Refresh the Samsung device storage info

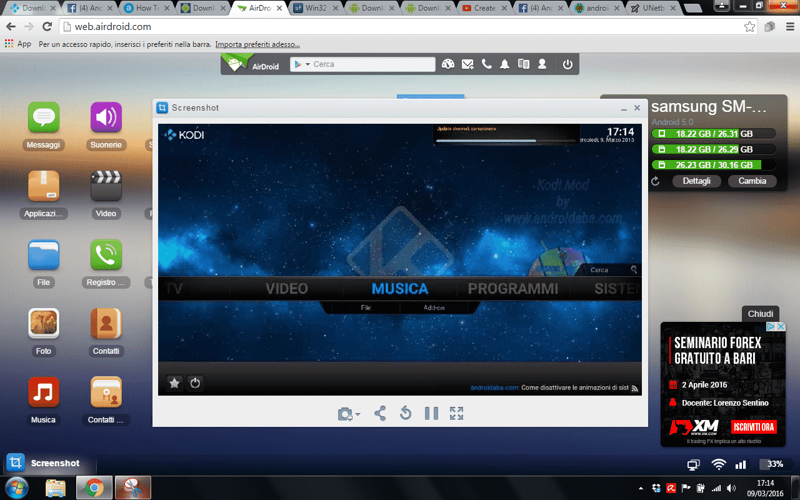(656, 181)
